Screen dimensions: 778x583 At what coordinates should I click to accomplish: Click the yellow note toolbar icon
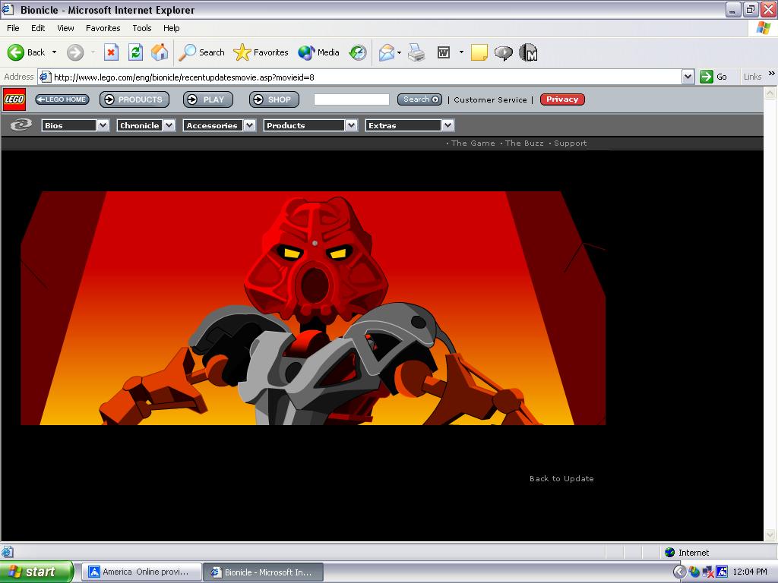479,52
